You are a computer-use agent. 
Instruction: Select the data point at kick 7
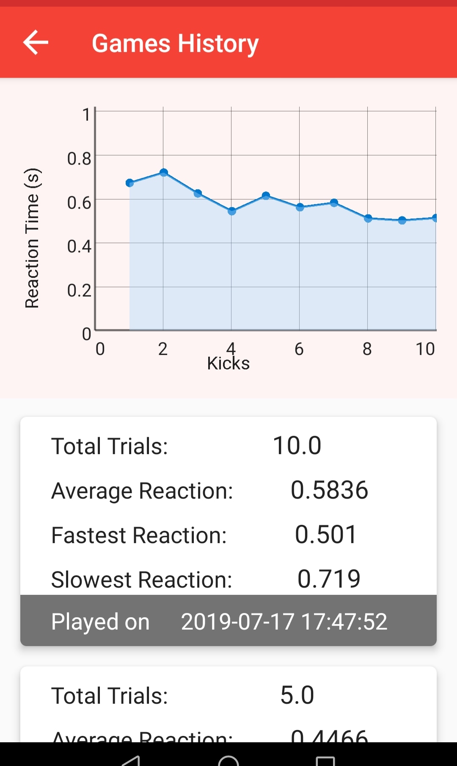pos(334,203)
